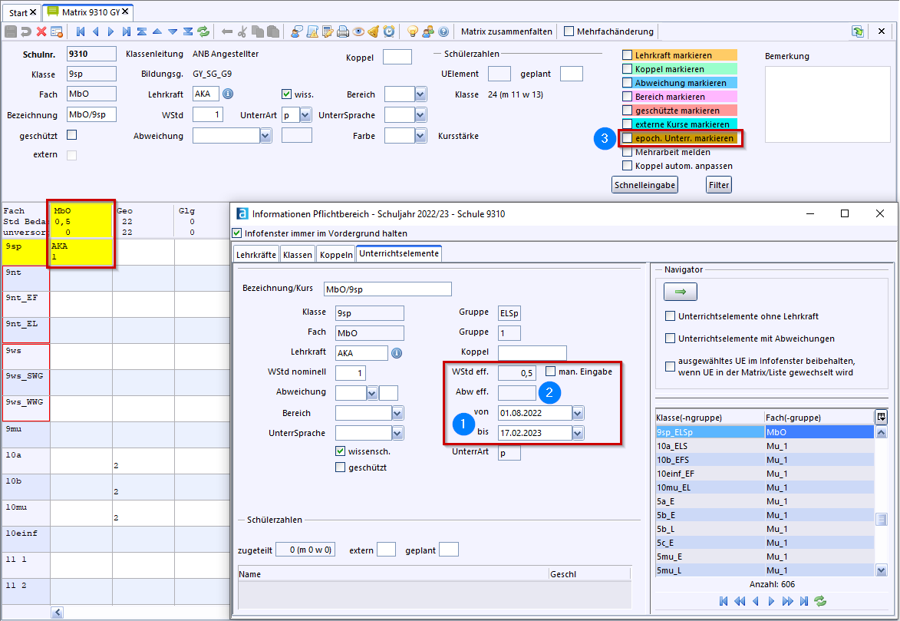Select the 10a_ELS row in the list
The image size is (900, 621).
[x=706, y=446]
